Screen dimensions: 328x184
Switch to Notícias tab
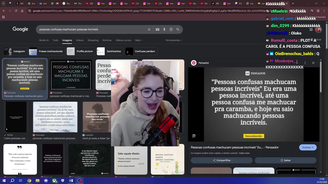tap(107, 40)
